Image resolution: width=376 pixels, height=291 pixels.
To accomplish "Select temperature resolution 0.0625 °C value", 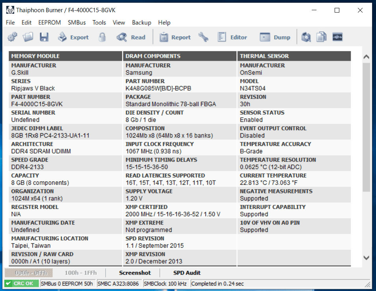I will (271, 167).
